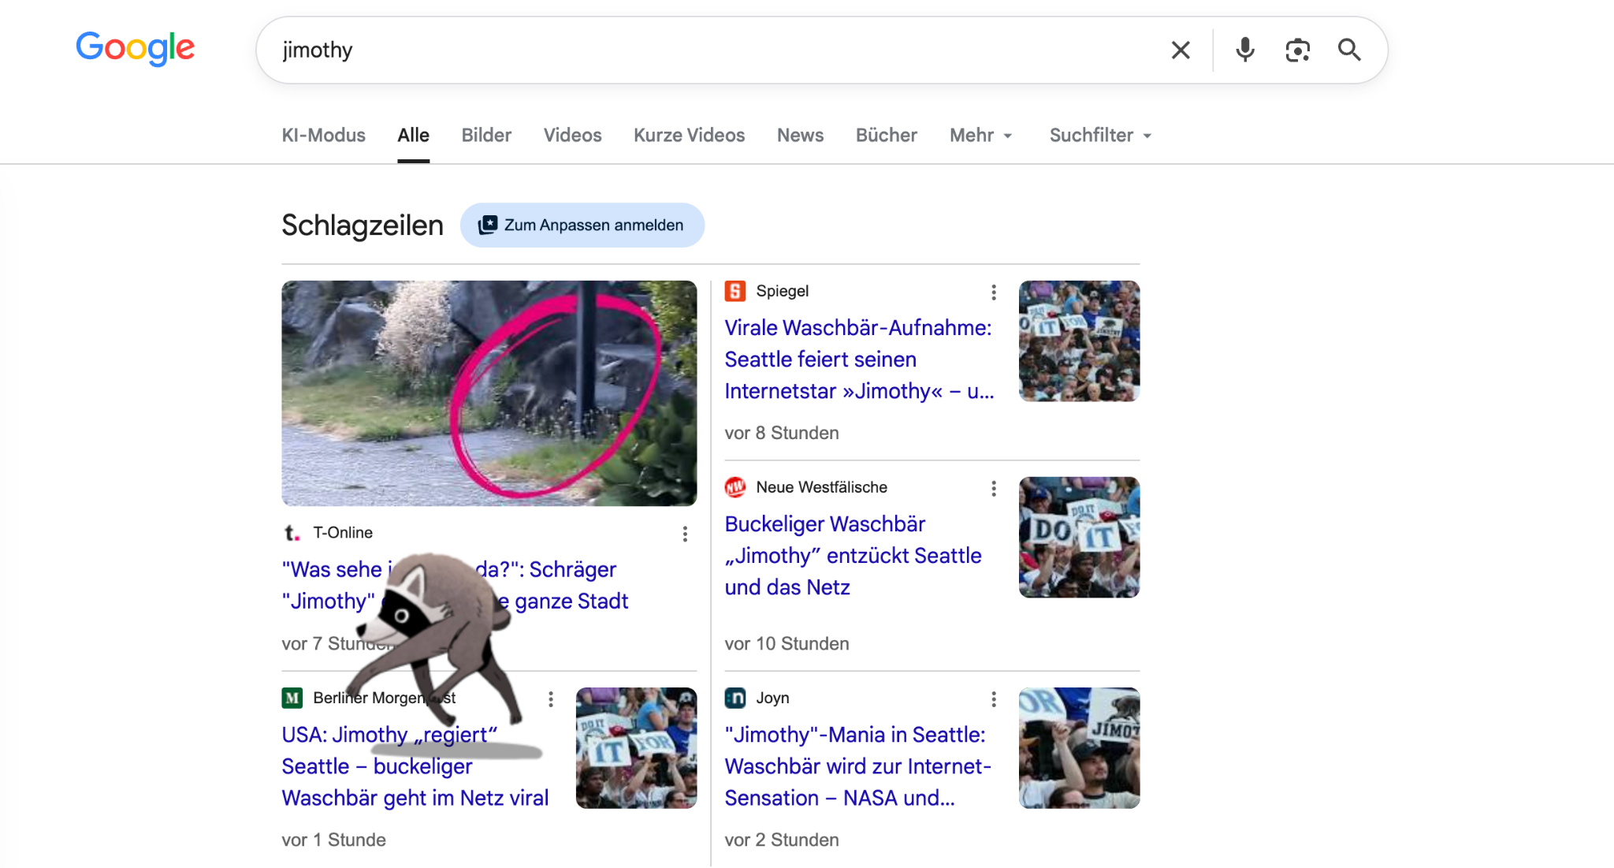
Task: Click the Spiegel source favicon
Action: pos(735,291)
